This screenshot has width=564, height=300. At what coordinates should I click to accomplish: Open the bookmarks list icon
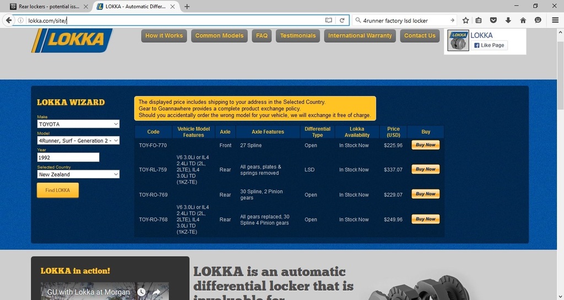[479, 20]
